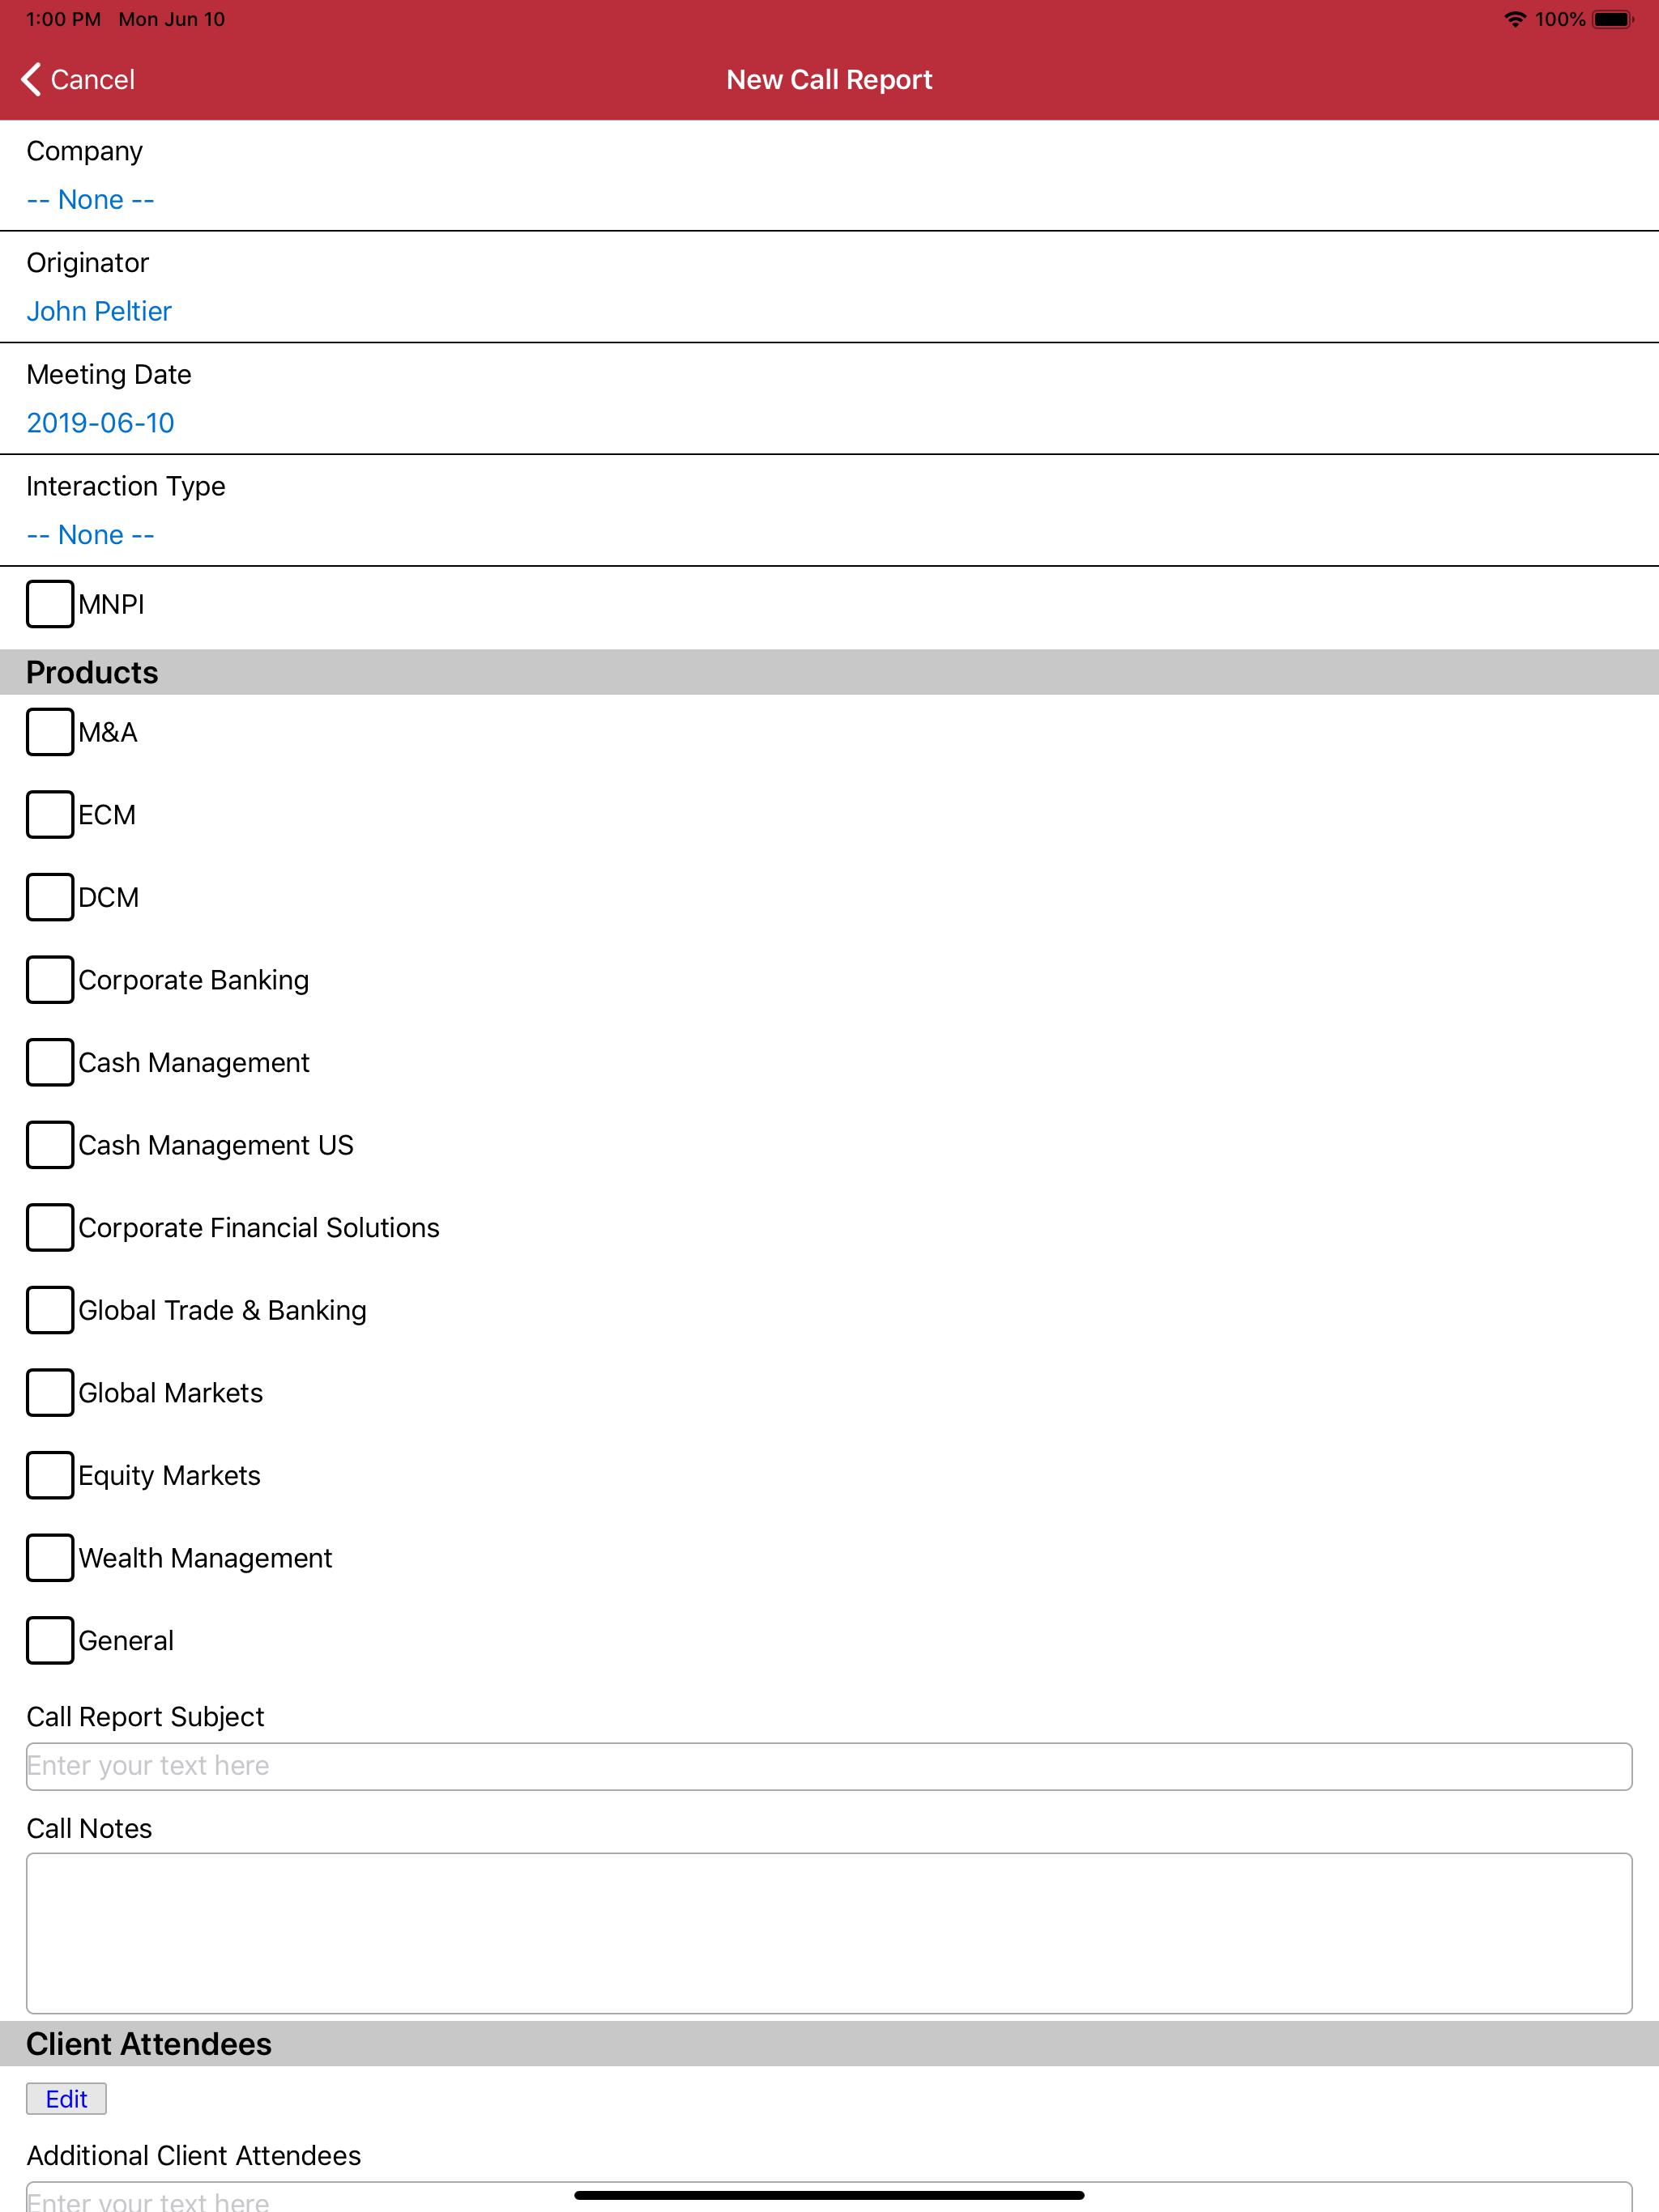This screenshot has height=2212, width=1659.
Task: Tap the Products section header
Action: 829,672
